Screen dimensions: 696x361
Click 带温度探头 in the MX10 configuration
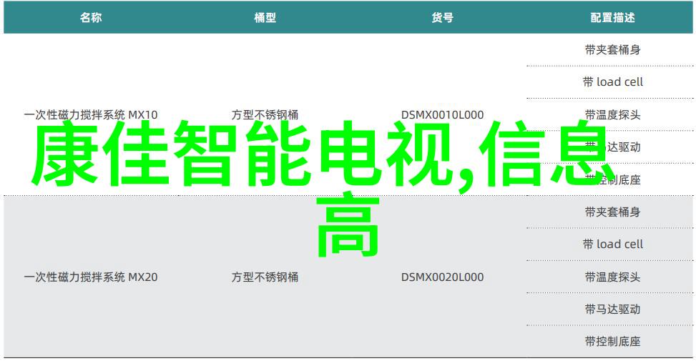[x=612, y=115]
